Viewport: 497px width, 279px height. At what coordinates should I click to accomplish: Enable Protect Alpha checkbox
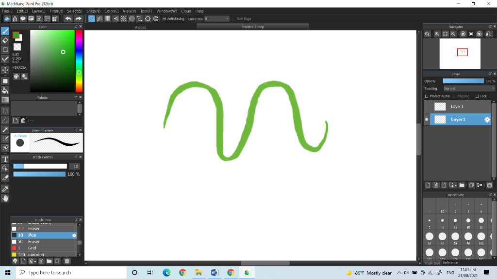[427, 96]
